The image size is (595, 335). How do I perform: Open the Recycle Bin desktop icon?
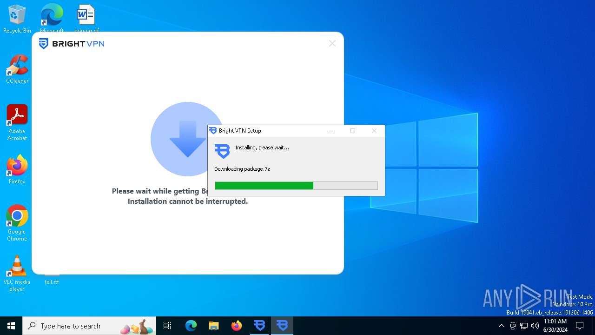[17, 19]
